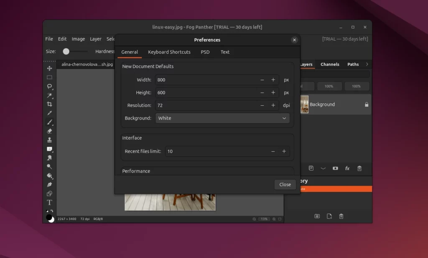Select the Move tool
428x258 pixels.
(x=49, y=68)
